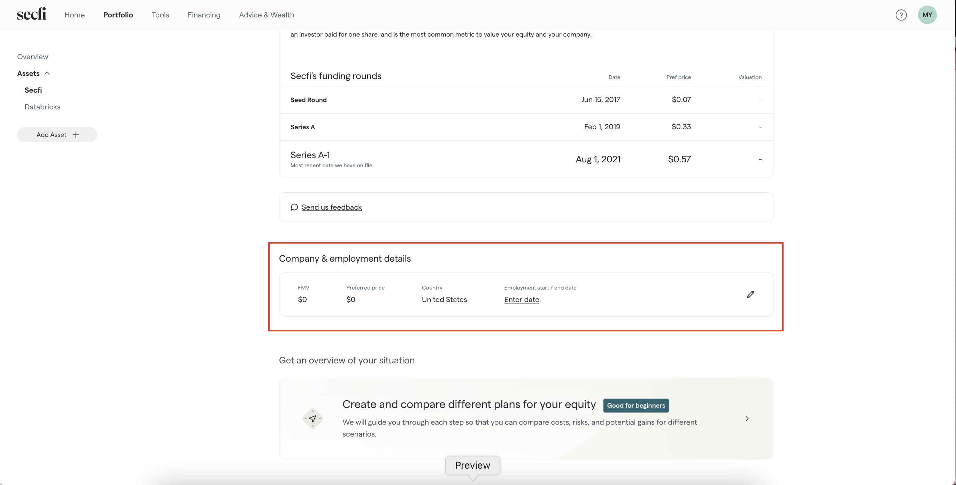
Task: Open equity plans with right chevron arrow
Action: click(x=747, y=418)
